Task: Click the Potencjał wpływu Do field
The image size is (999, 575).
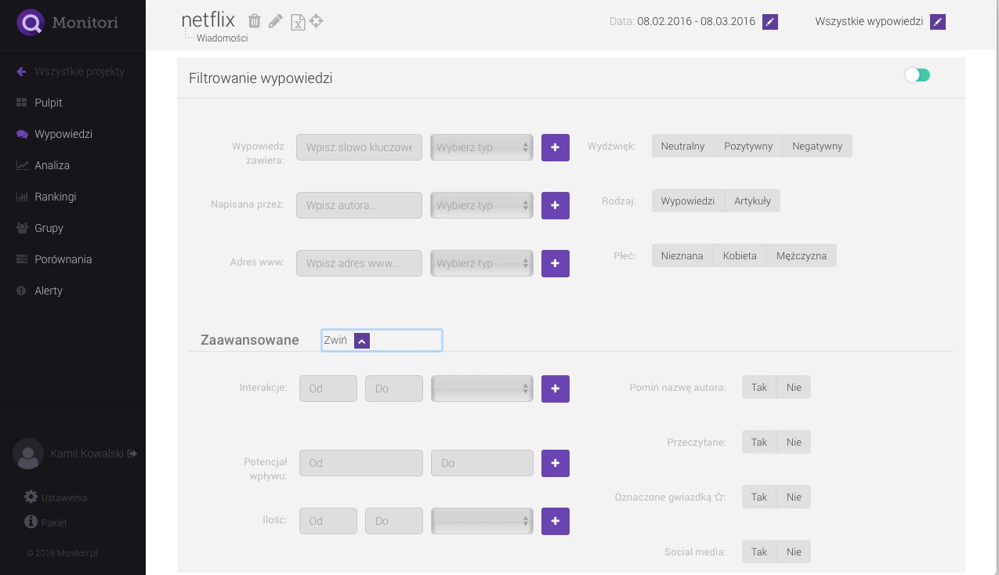Action: tap(482, 463)
